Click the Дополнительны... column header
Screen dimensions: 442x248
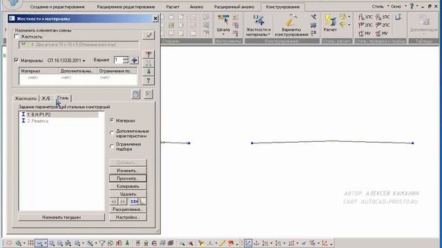77,71
